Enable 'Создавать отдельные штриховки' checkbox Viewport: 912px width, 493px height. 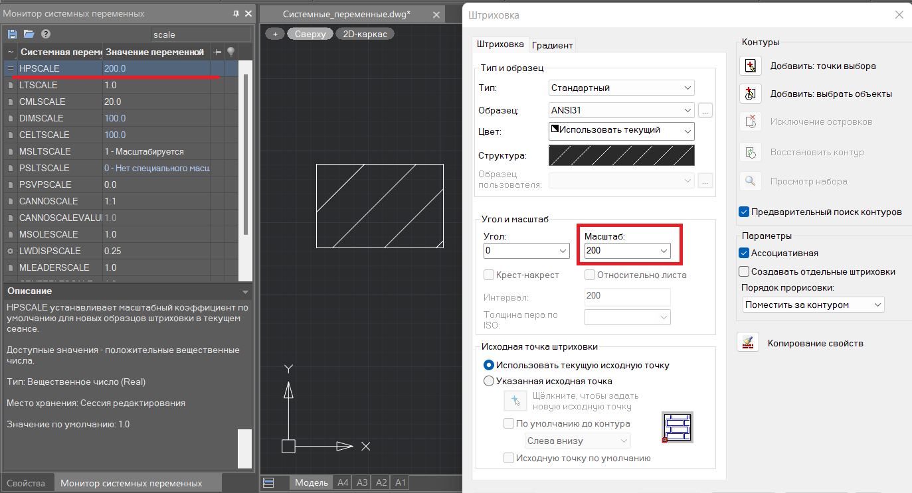click(744, 271)
